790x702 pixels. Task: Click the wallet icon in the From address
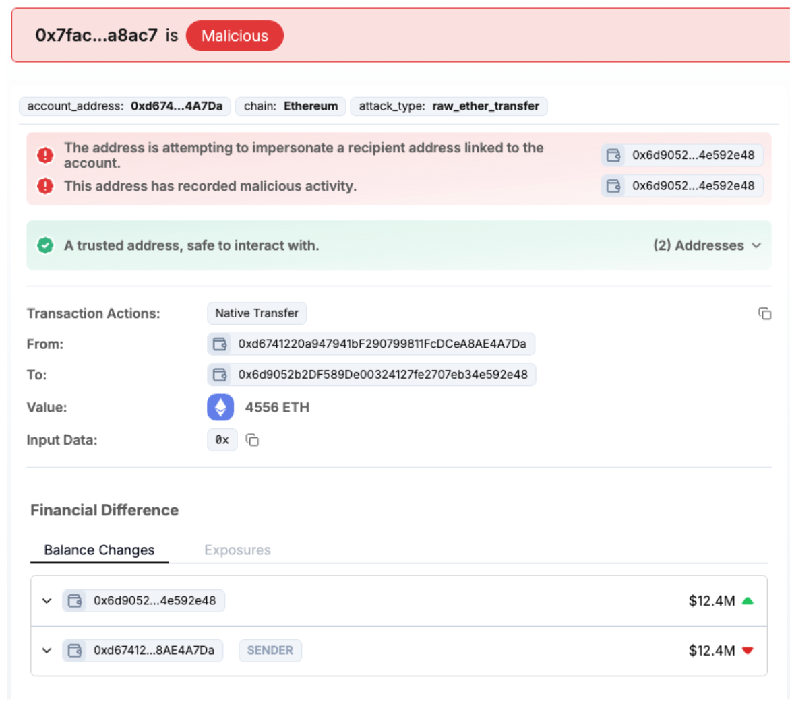click(220, 344)
